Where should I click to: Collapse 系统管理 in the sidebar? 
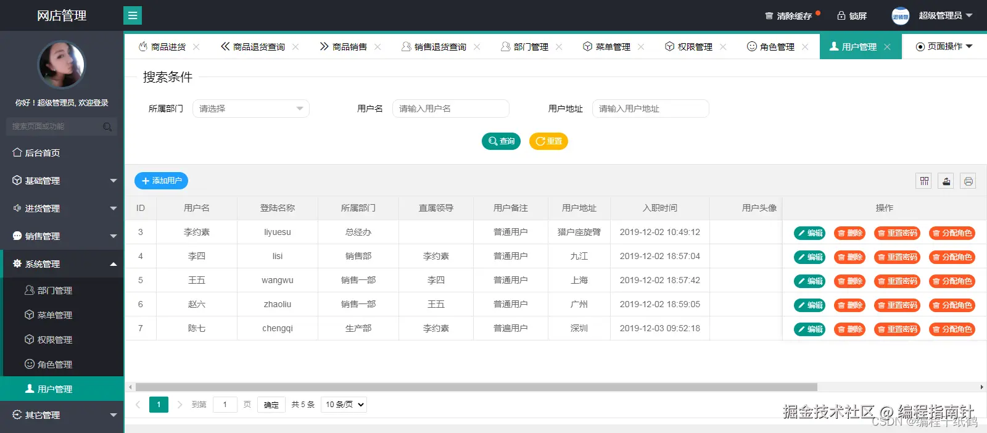click(x=62, y=264)
